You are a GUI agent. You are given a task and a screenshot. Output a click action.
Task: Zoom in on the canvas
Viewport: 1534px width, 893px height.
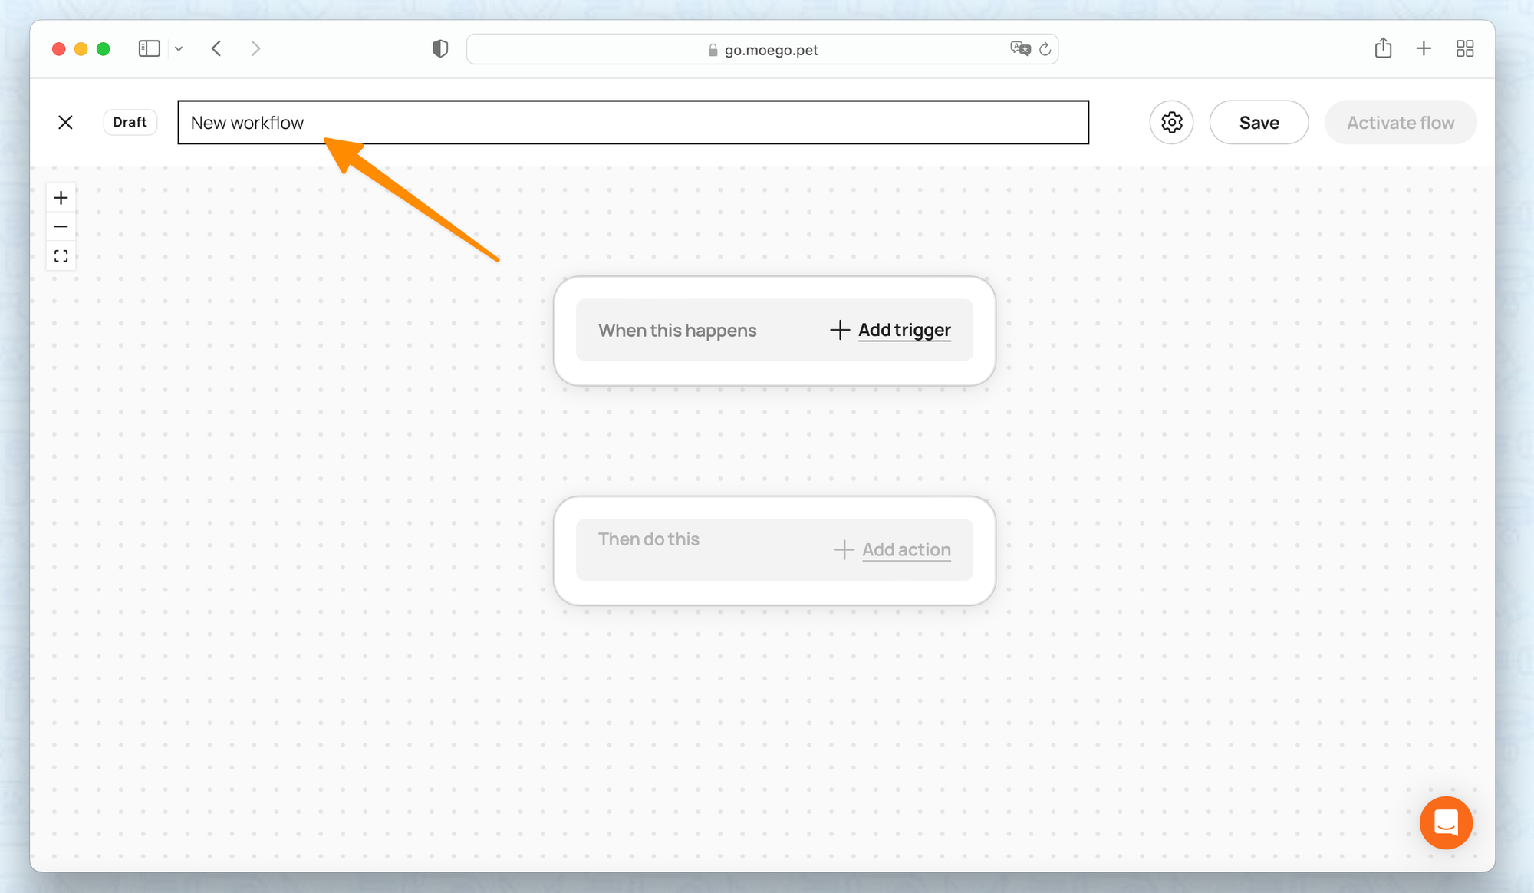(x=61, y=198)
